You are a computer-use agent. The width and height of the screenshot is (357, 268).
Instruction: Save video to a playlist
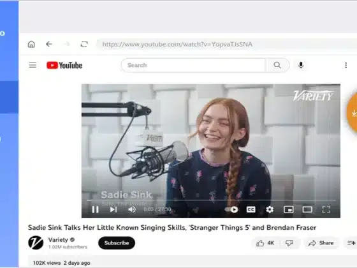pos(351,243)
